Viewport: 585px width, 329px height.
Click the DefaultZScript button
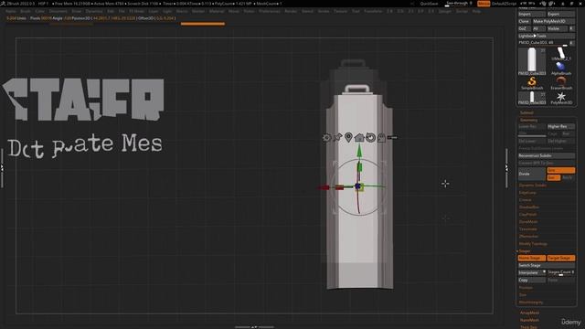[x=504, y=4]
